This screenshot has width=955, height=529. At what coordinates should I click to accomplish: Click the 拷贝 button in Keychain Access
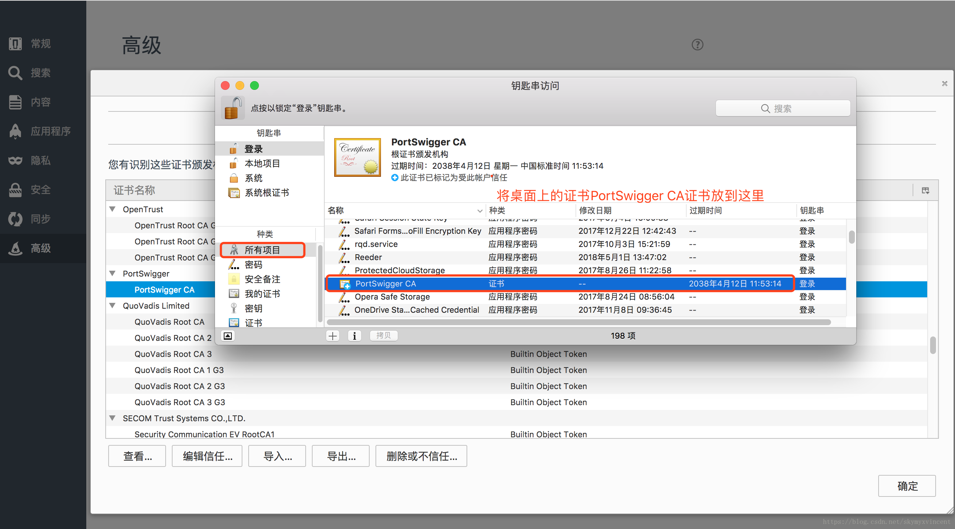[383, 335]
